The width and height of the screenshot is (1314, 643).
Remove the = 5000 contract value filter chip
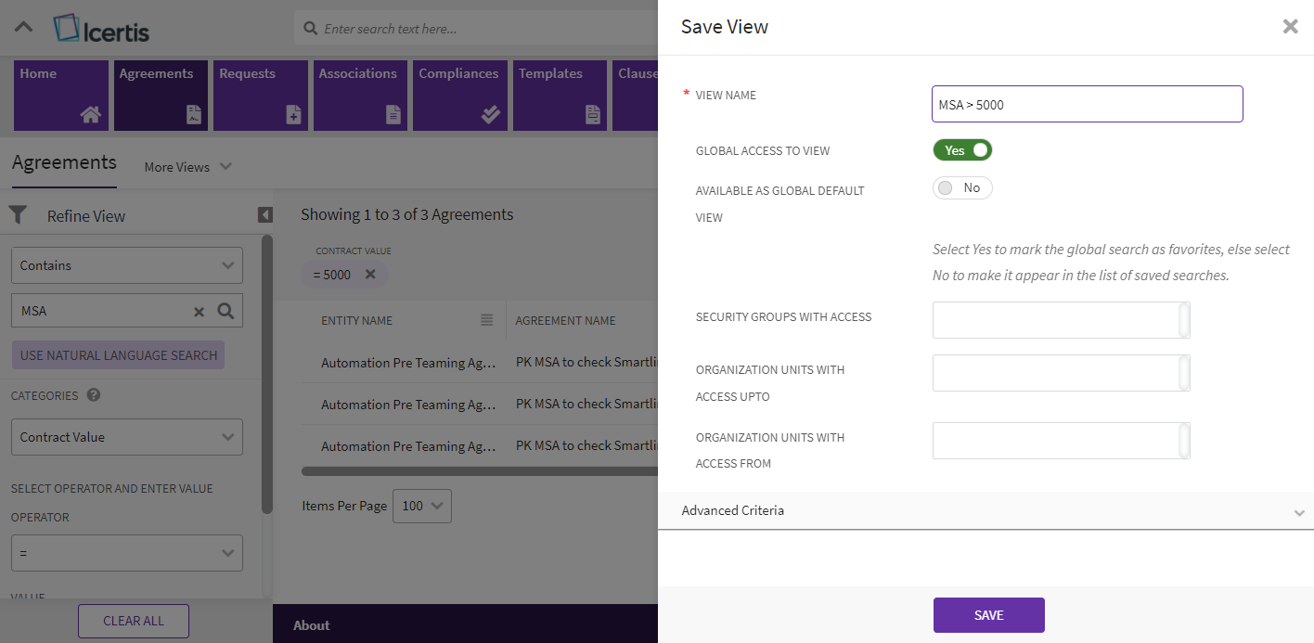pos(370,275)
